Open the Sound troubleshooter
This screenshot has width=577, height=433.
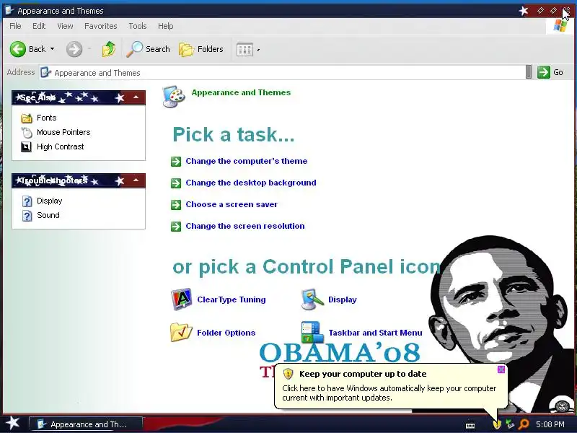point(48,215)
